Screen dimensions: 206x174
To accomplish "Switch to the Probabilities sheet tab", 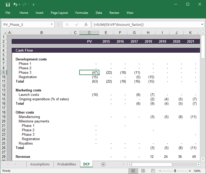I will (x=67, y=164).
